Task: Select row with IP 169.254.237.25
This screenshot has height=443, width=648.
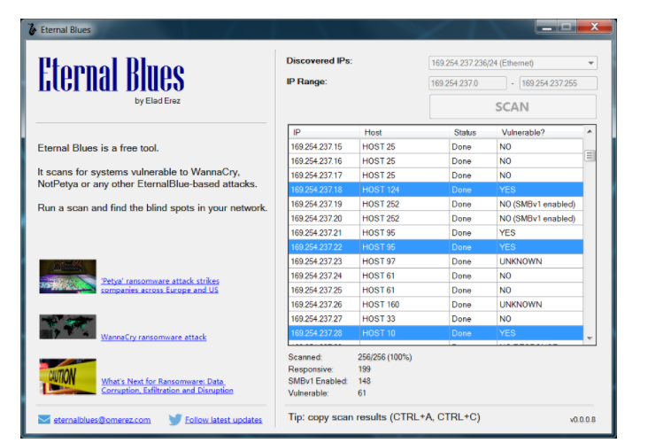Action: tap(436, 290)
